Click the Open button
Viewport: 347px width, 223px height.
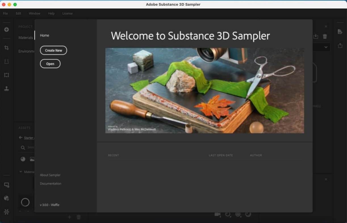click(x=50, y=64)
